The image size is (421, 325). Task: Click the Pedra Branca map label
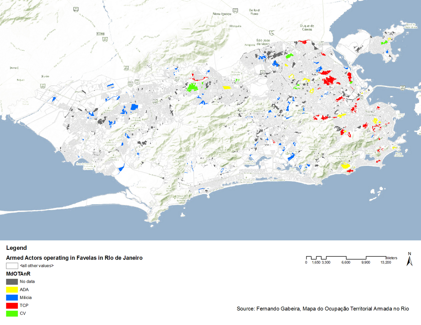(x=201, y=128)
